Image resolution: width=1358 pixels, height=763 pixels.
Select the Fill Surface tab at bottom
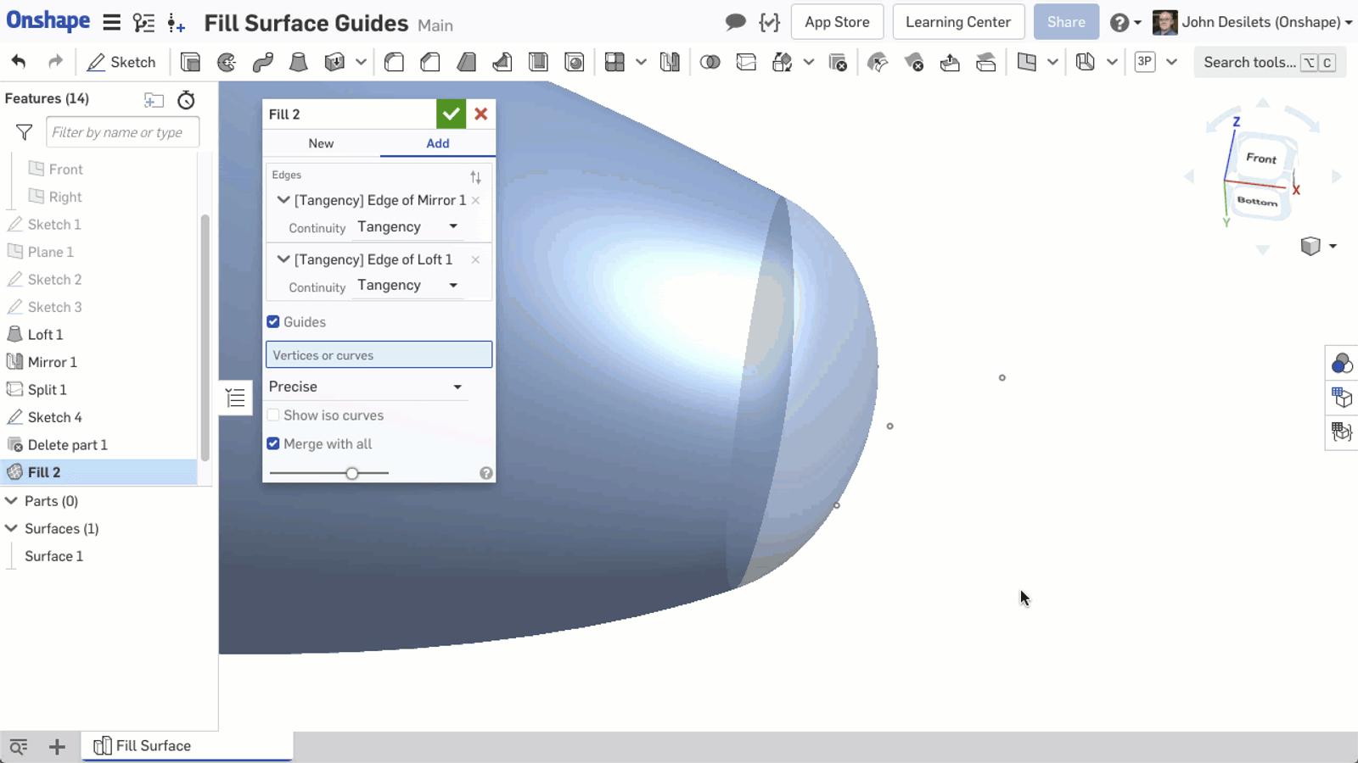pyautogui.click(x=153, y=746)
